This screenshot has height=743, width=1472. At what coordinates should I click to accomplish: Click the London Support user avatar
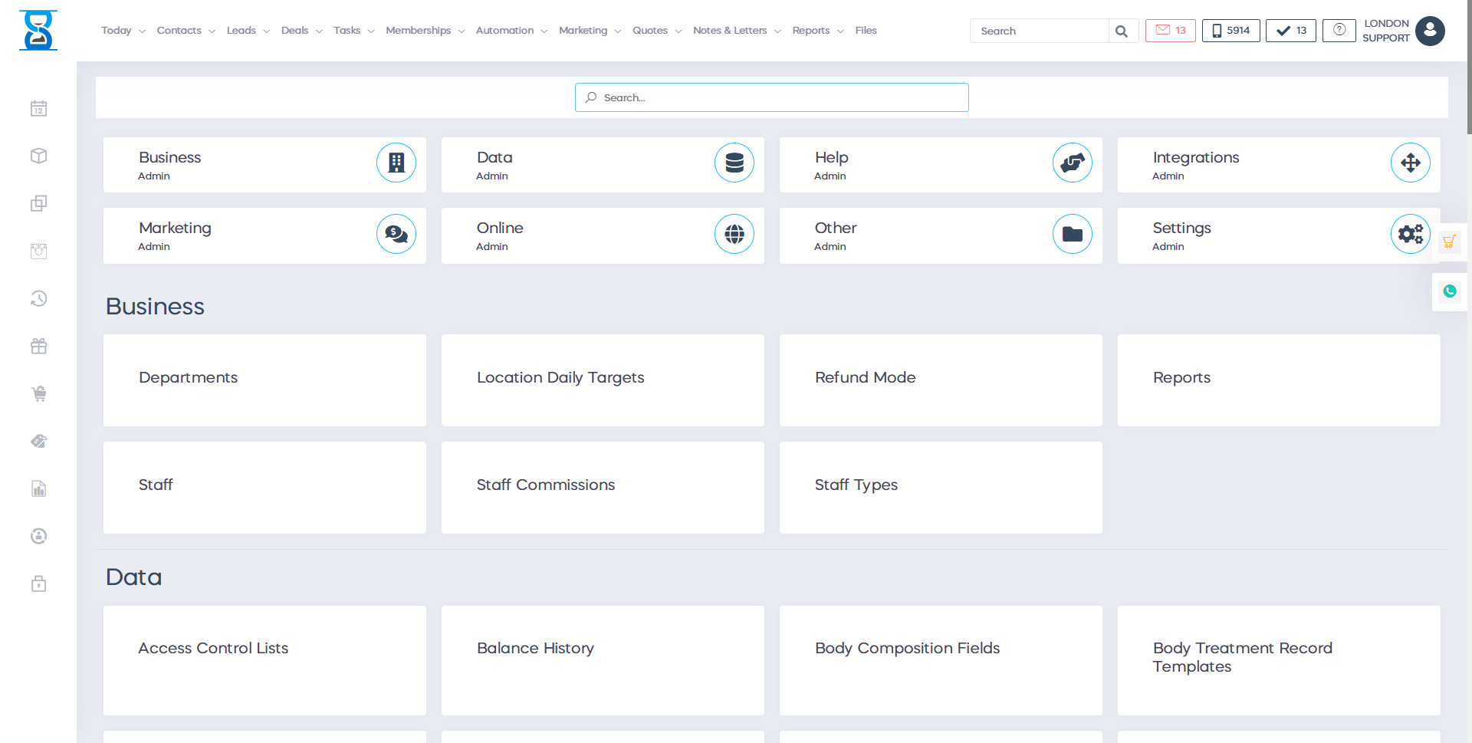coord(1430,31)
